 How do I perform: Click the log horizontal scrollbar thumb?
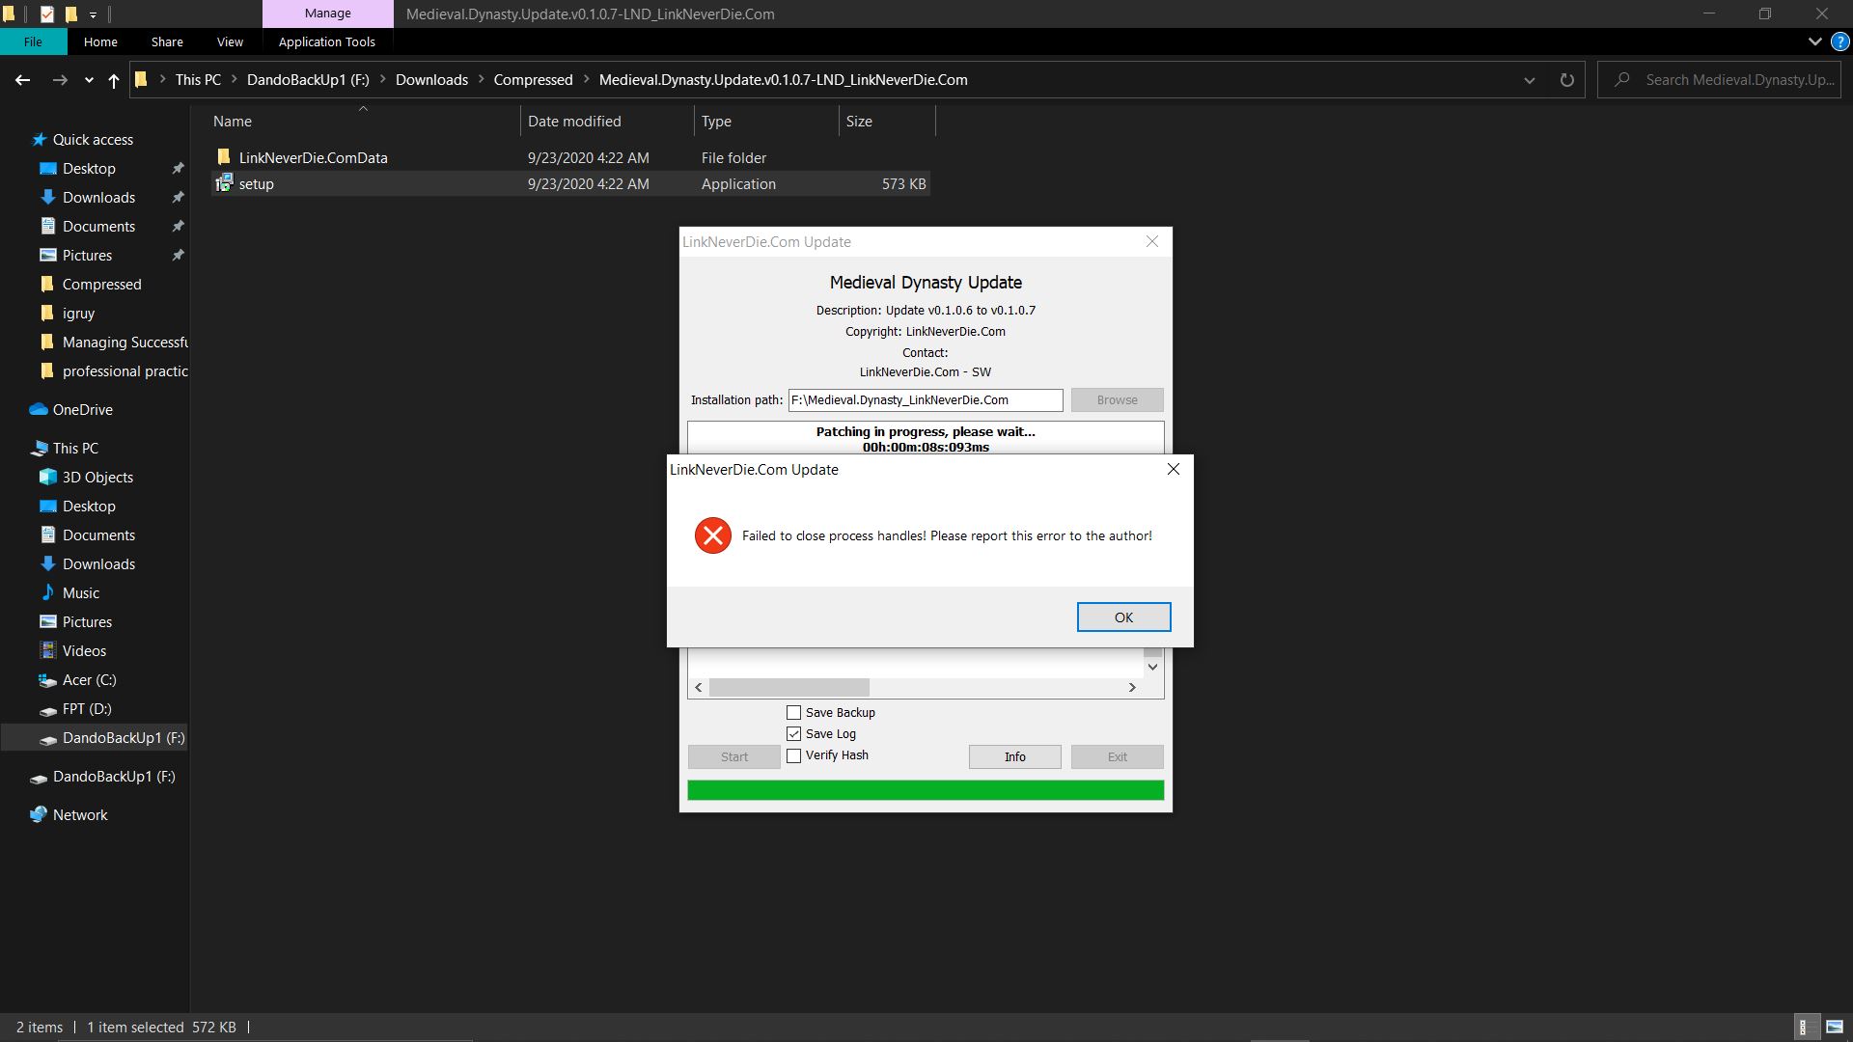[789, 688]
